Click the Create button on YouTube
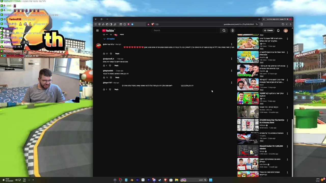326x183 pixels. tap(268, 30)
